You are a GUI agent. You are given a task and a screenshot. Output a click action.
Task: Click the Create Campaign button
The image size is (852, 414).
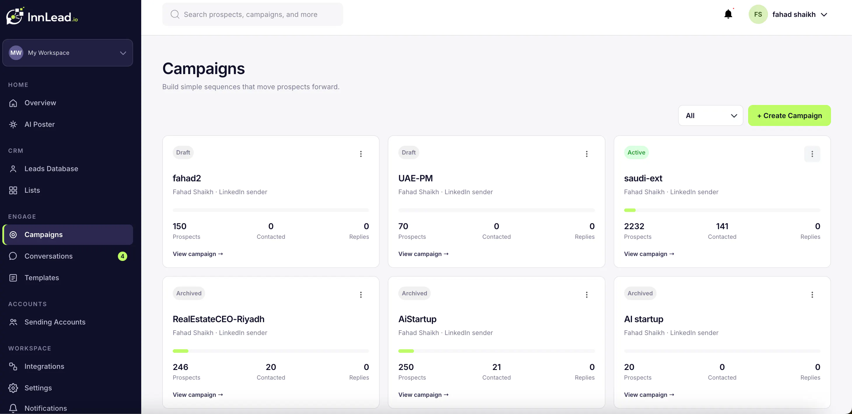pos(789,116)
